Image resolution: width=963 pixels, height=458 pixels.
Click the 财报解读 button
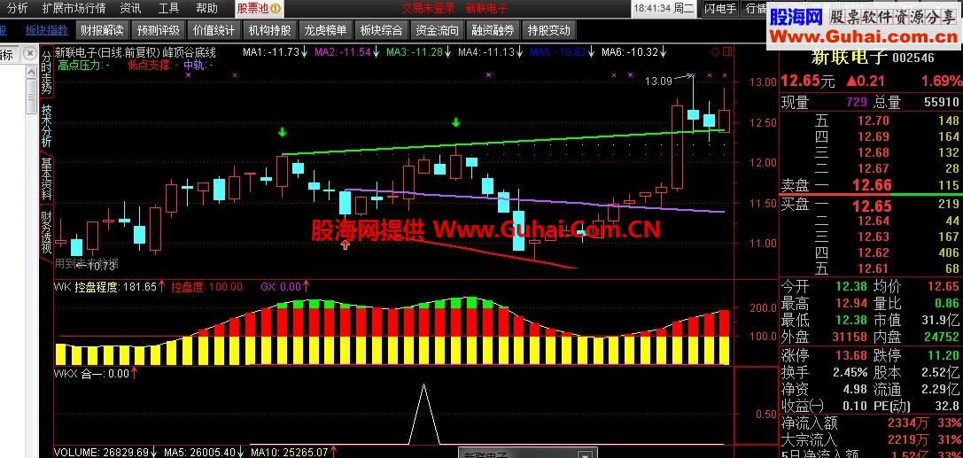tap(102, 29)
